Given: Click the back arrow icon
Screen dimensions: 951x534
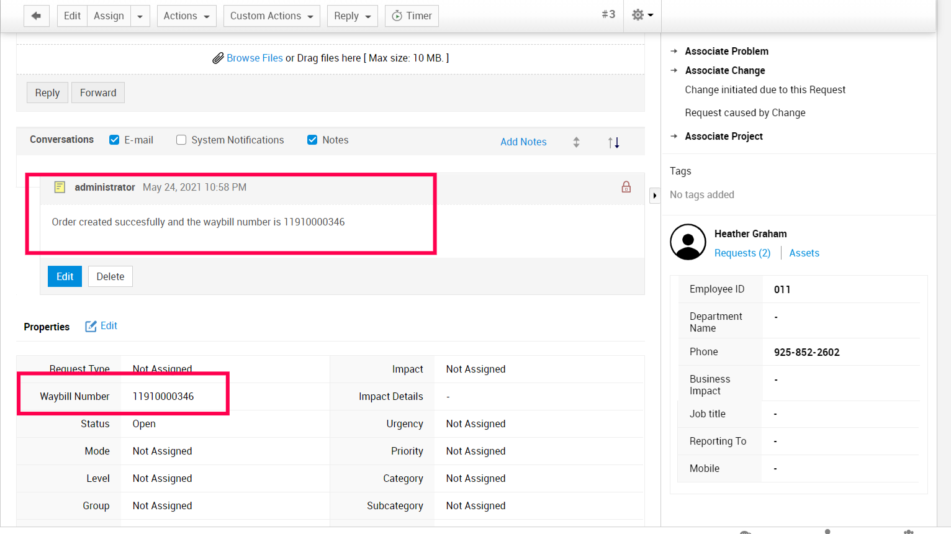Looking at the screenshot, I should [x=36, y=16].
